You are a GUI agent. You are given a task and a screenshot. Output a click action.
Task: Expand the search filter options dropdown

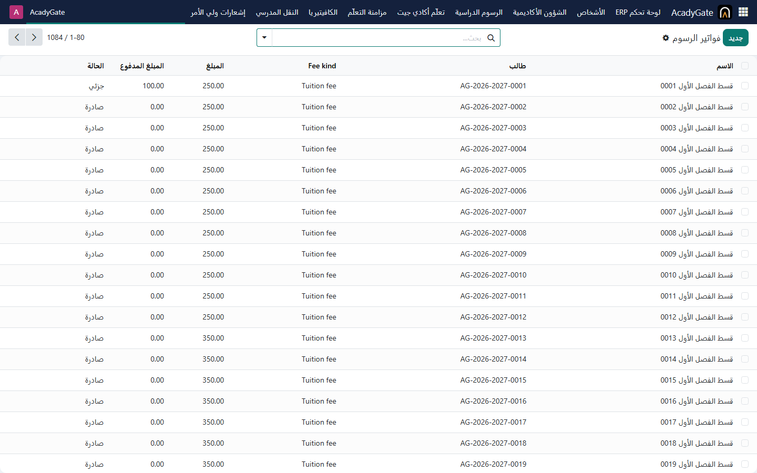[x=264, y=38]
